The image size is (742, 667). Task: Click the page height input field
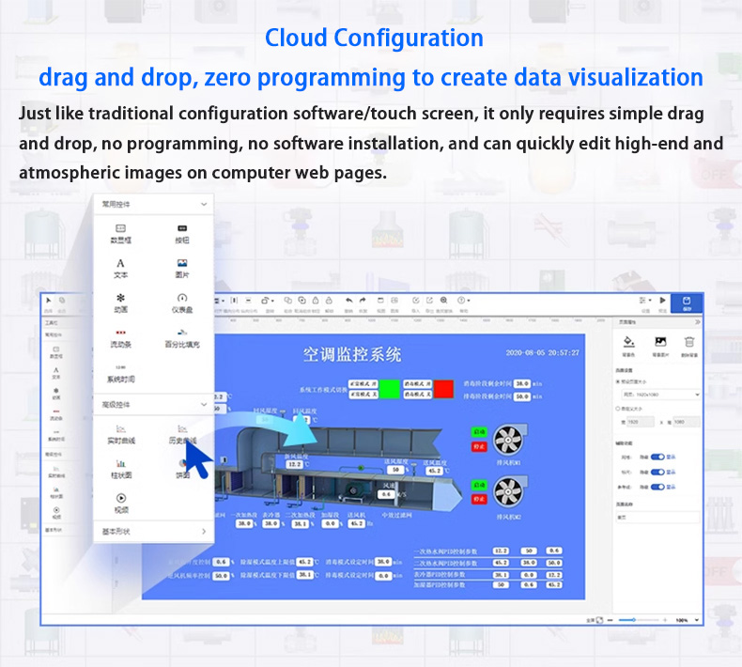pos(687,422)
